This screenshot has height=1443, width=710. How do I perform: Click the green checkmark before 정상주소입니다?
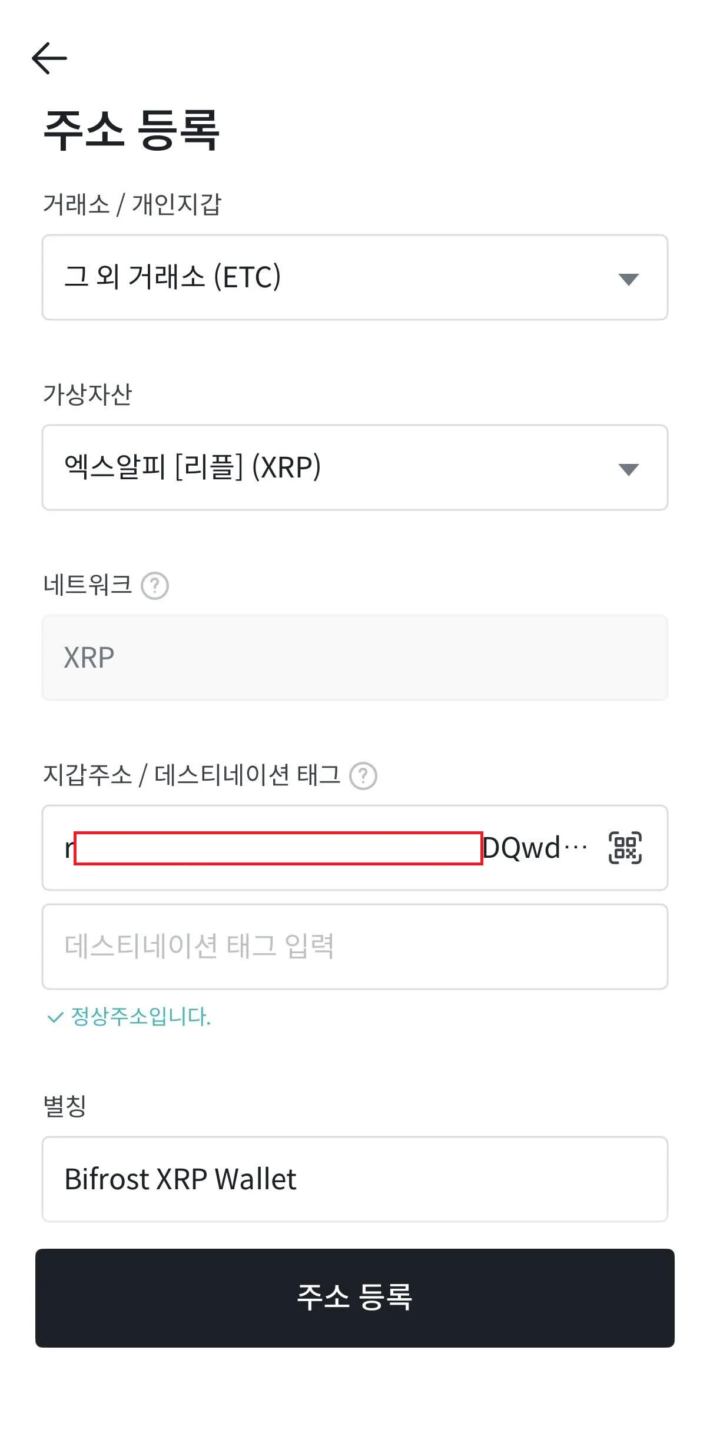pos(55,1017)
